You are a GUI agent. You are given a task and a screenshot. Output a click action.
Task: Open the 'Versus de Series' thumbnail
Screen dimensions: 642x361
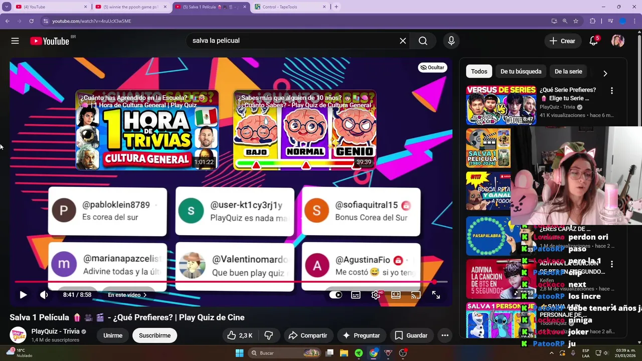coord(501,105)
